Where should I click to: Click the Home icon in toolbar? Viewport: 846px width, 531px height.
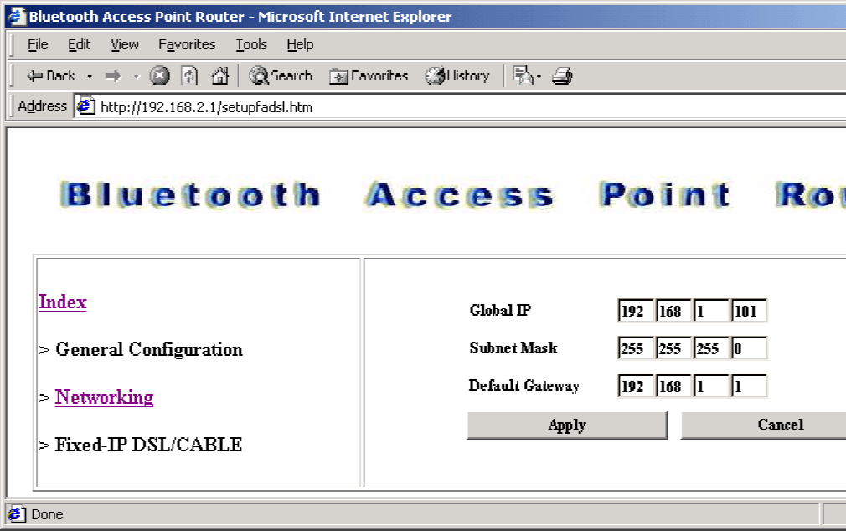220,76
